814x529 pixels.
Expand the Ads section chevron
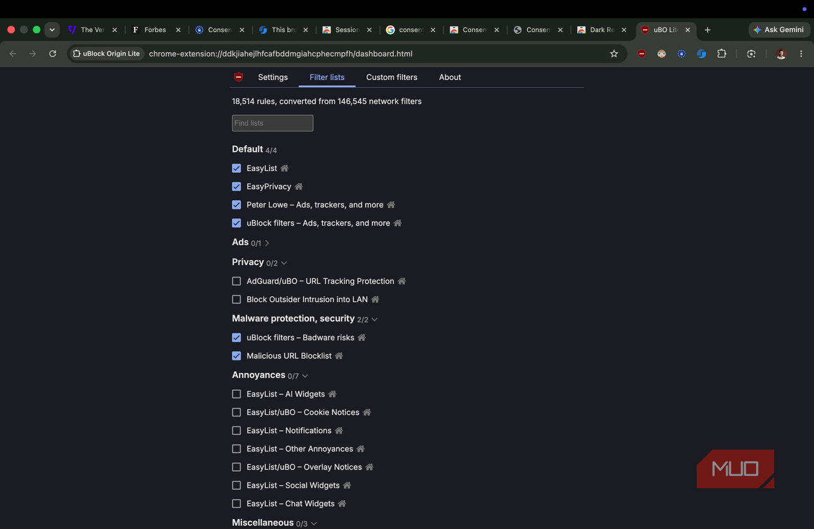pyautogui.click(x=267, y=243)
